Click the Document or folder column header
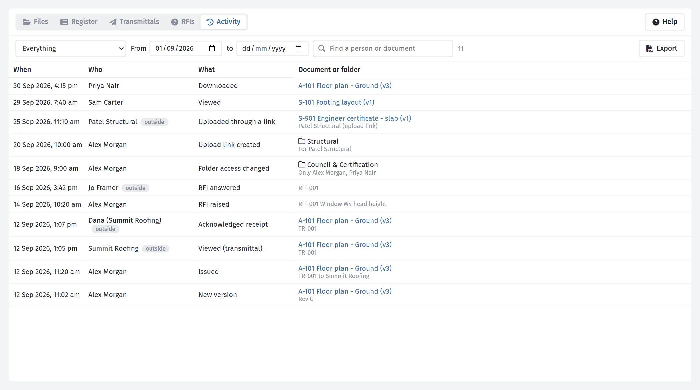Viewport: 700px width, 390px height. (329, 70)
